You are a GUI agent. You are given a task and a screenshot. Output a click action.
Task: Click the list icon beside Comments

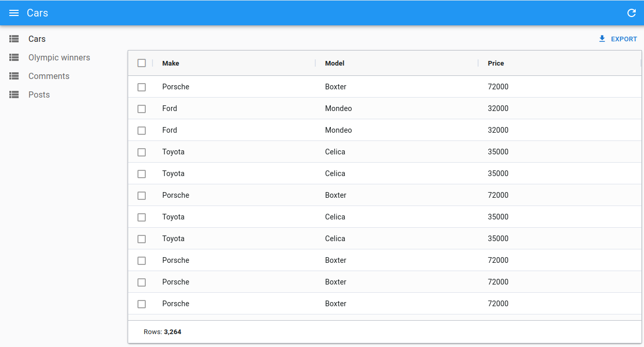[13, 76]
